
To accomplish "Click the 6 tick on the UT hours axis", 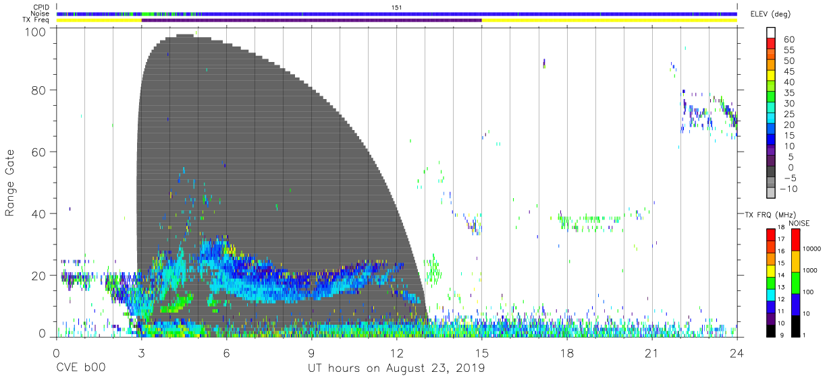I will click(x=227, y=353).
